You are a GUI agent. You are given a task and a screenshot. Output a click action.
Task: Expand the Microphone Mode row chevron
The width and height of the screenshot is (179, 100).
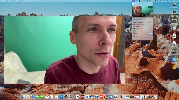point(152,39)
